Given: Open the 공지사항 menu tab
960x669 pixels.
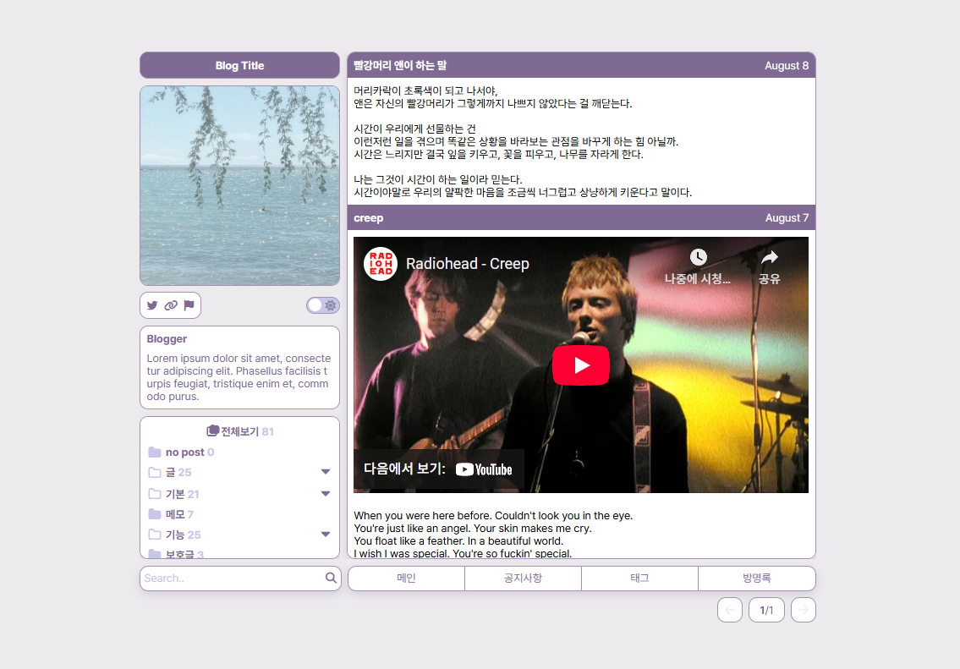Looking at the screenshot, I should [x=523, y=579].
